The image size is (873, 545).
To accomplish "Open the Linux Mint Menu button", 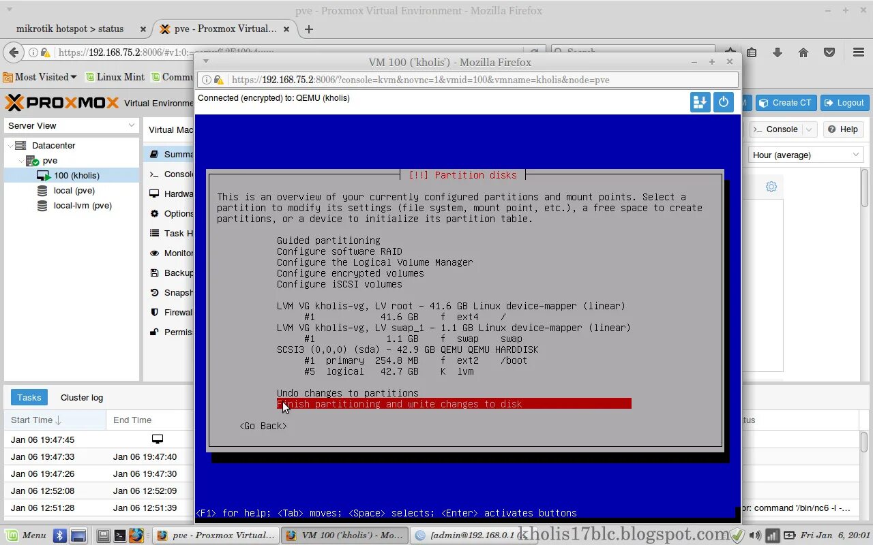I will pyautogui.click(x=26, y=535).
